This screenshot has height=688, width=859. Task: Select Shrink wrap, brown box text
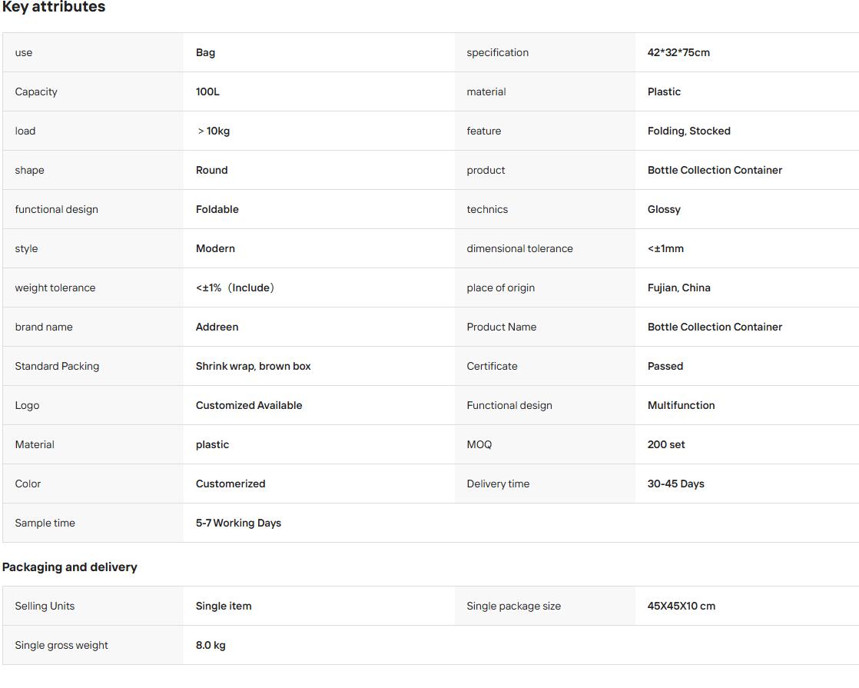253,366
